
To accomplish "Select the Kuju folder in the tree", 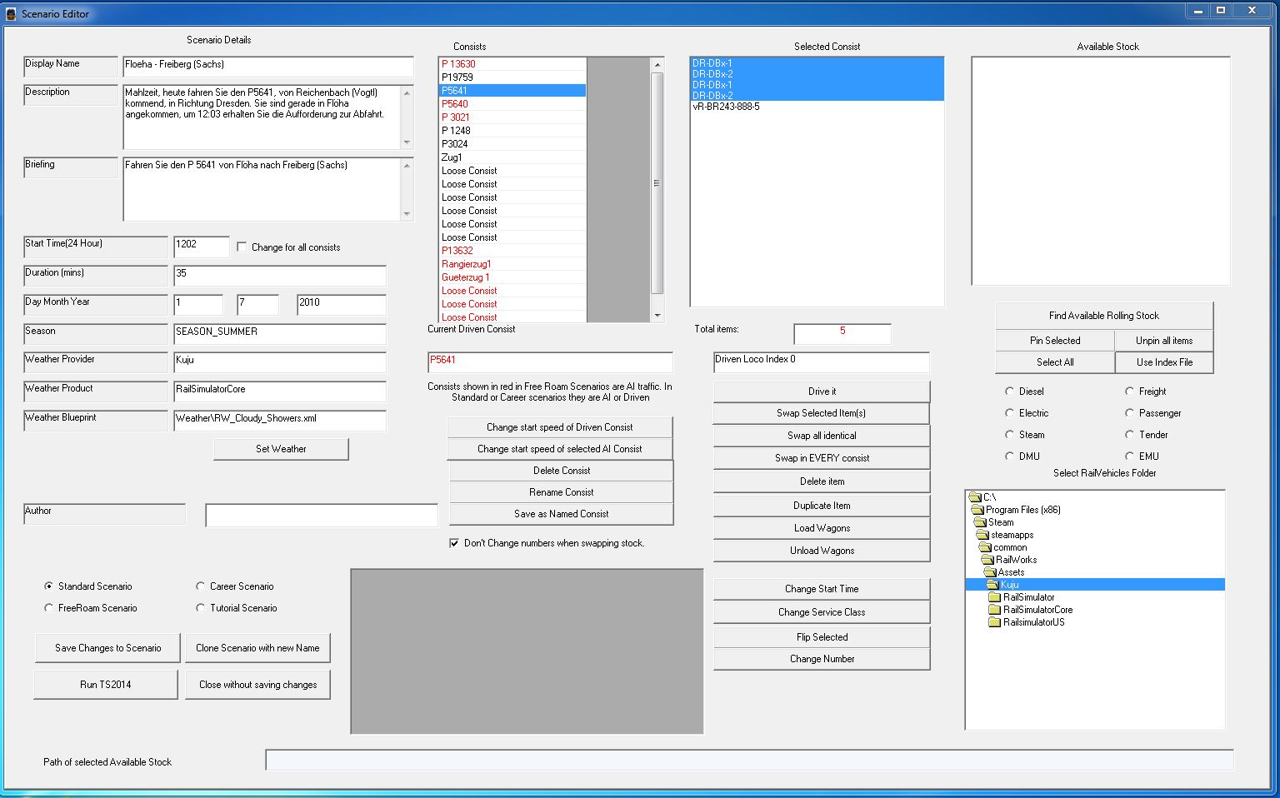I will (x=1009, y=585).
